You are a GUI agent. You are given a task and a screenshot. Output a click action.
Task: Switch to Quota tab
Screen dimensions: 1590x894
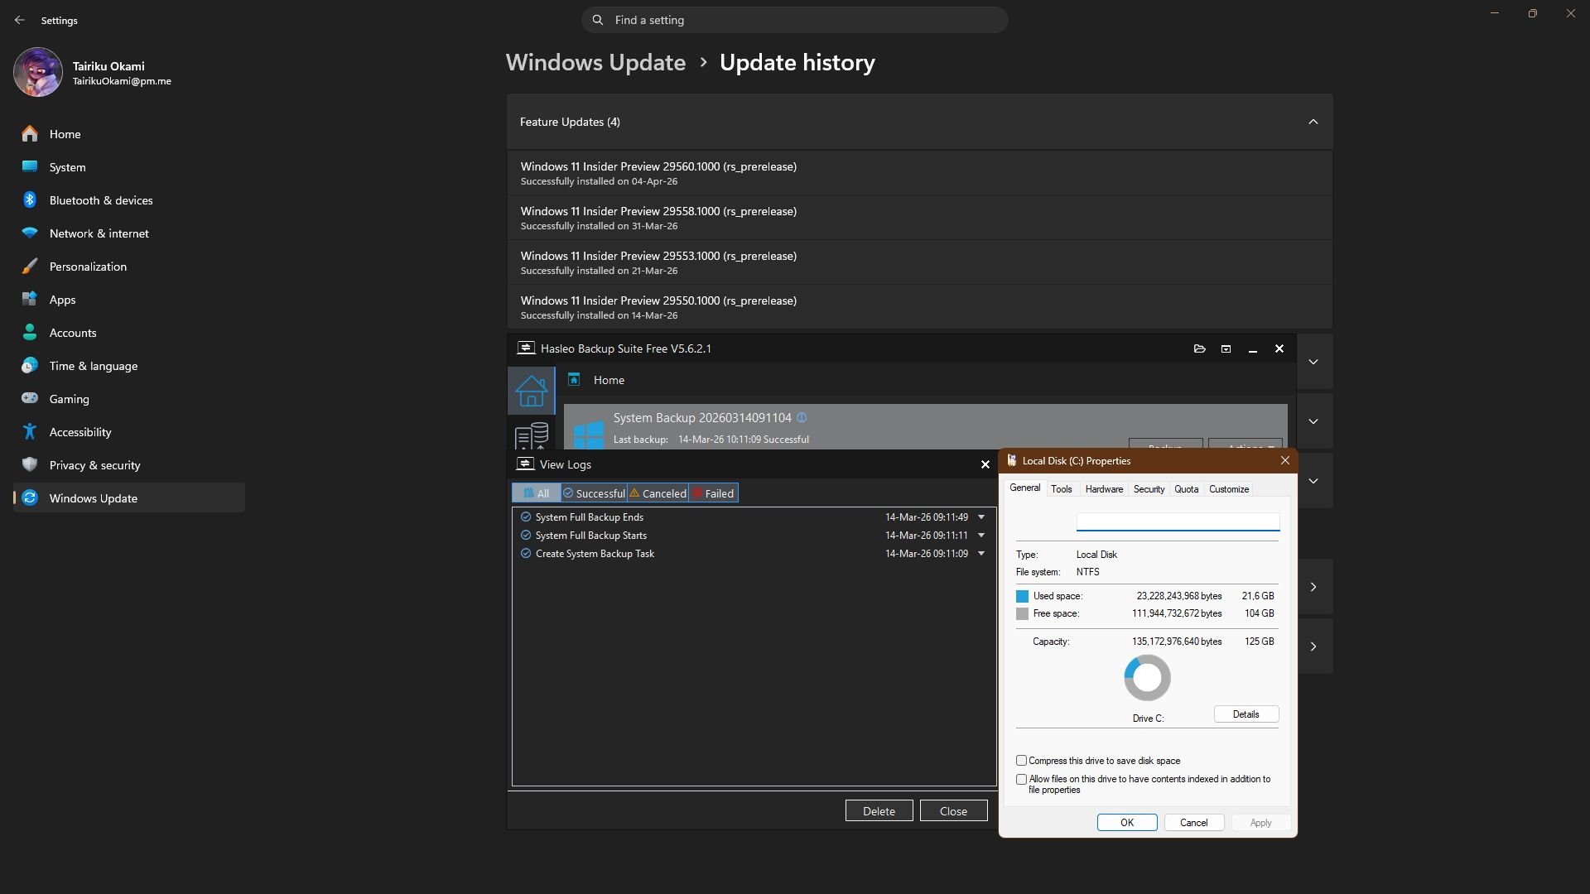1186,489
